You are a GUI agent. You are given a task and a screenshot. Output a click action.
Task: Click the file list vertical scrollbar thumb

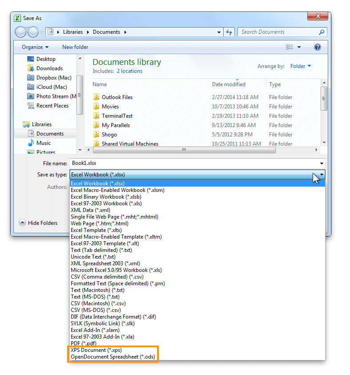pos(324,99)
